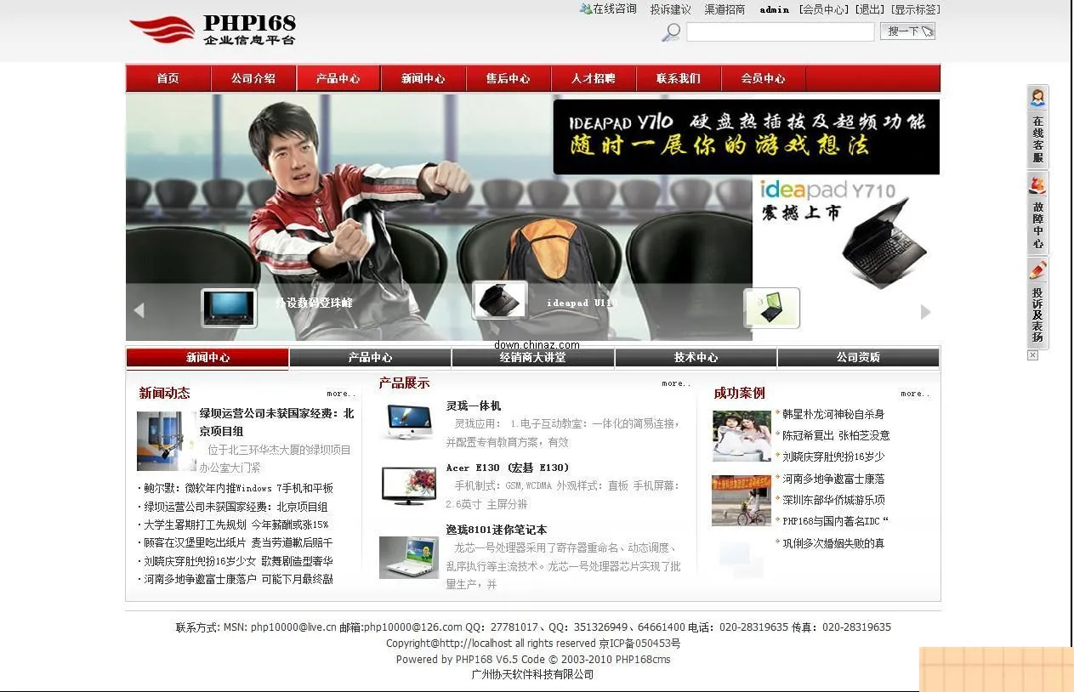1074x692 pixels.
Task: Click the 退出 logout link
Action: (x=869, y=9)
